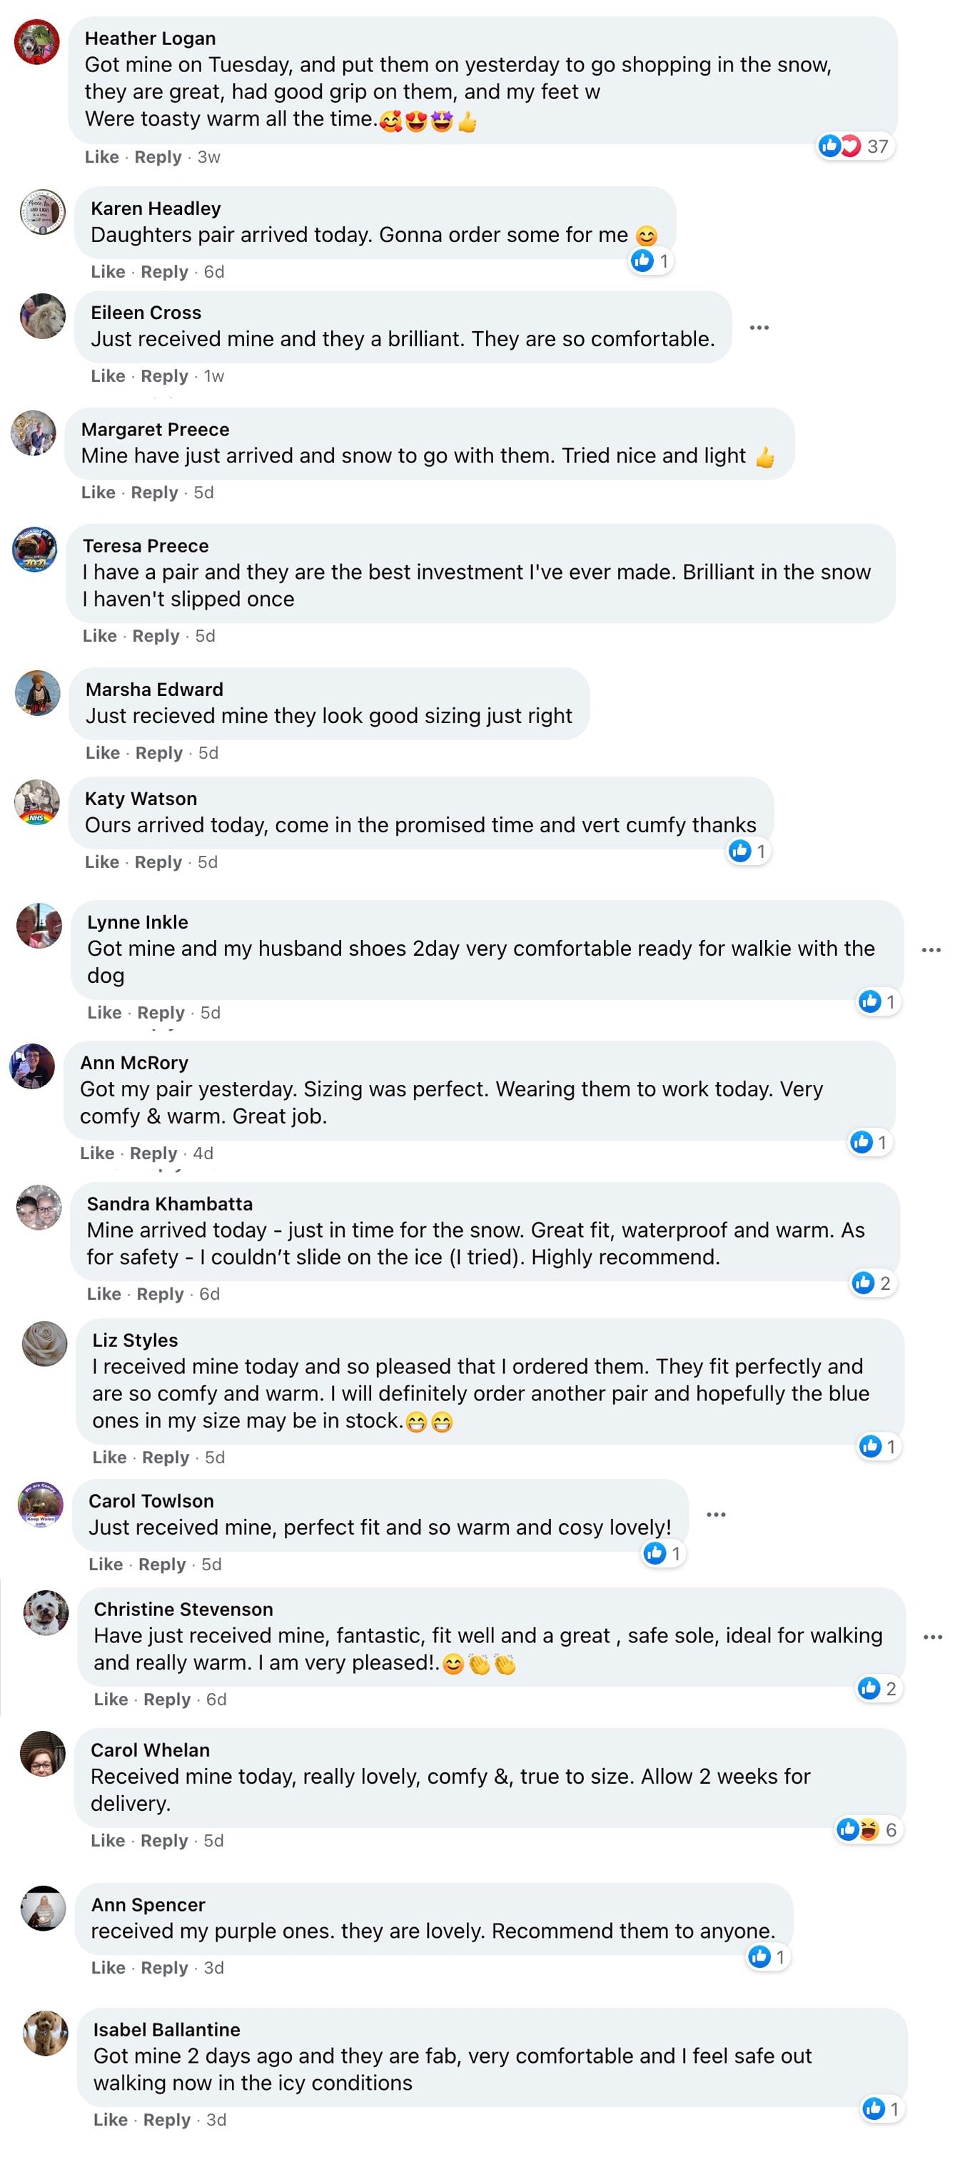Image resolution: width=965 pixels, height=2177 pixels.
Task: Expand more options for Carol Towlson's comment
Action: point(716,1514)
